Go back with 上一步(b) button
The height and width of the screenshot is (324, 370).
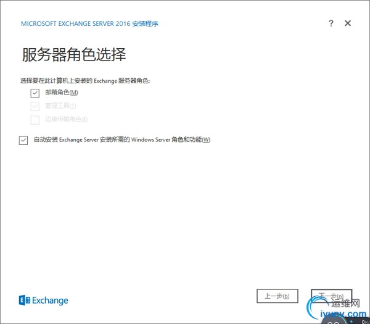pos(277,296)
